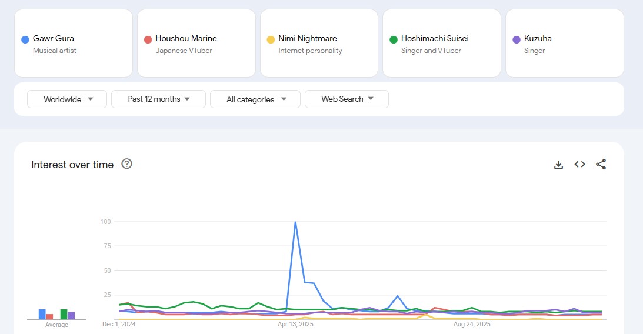The image size is (643, 334).
Task: Open the Worldwide region dropdown
Action: [67, 99]
